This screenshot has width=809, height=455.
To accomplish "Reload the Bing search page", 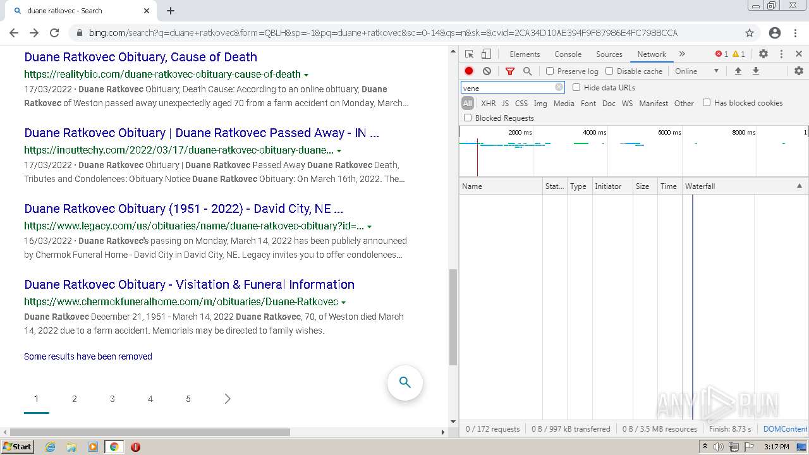I will tap(54, 33).
